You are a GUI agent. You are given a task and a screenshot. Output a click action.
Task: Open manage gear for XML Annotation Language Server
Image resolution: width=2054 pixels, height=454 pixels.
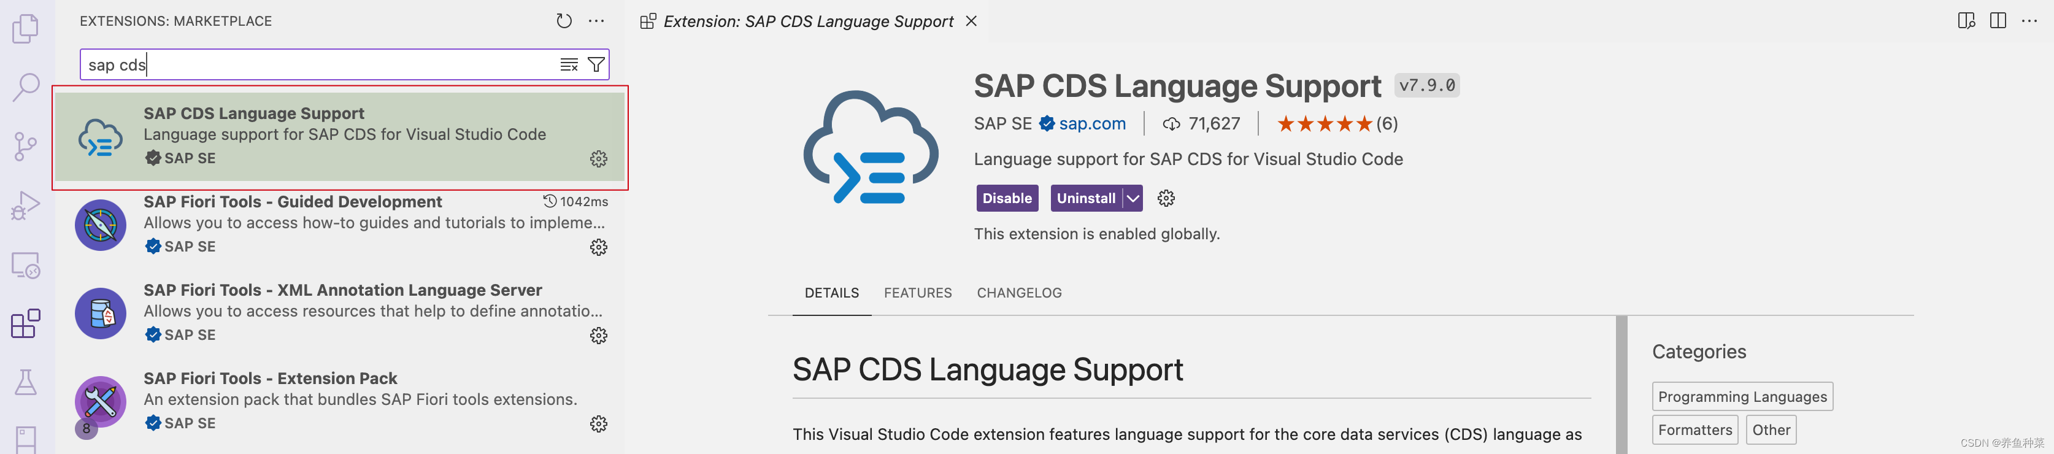pyautogui.click(x=599, y=336)
